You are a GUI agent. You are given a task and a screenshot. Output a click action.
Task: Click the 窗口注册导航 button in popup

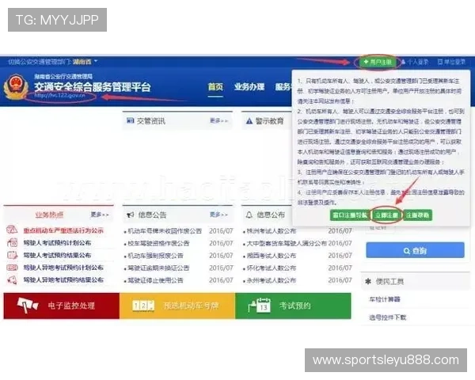[350, 215]
